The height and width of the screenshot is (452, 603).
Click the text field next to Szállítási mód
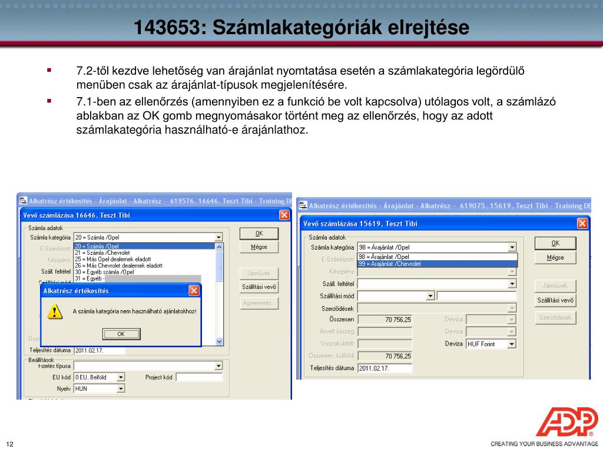tap(476, 296)
